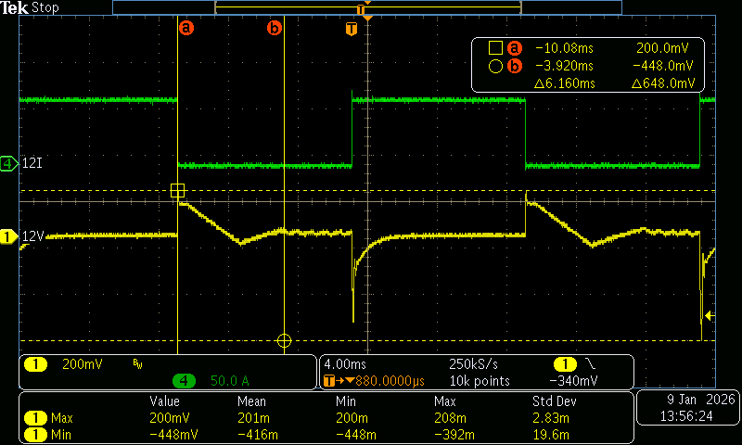742x445 pixels.
Task: Toggle the channel 4 50.0 A badge
Action: 213,381
